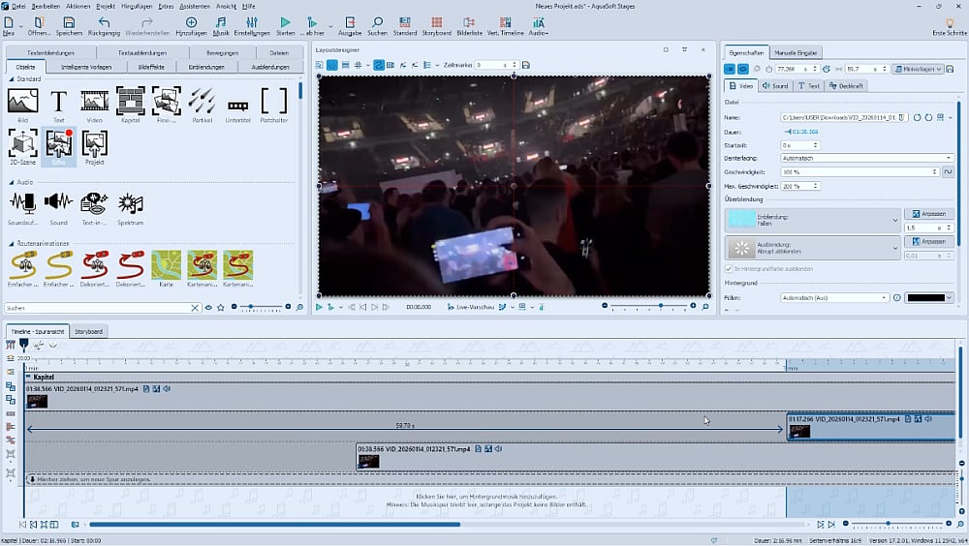Click the Anpassen button for Einblendung
Viewport: 969px width, 546px height.
(x=928, y=213)
